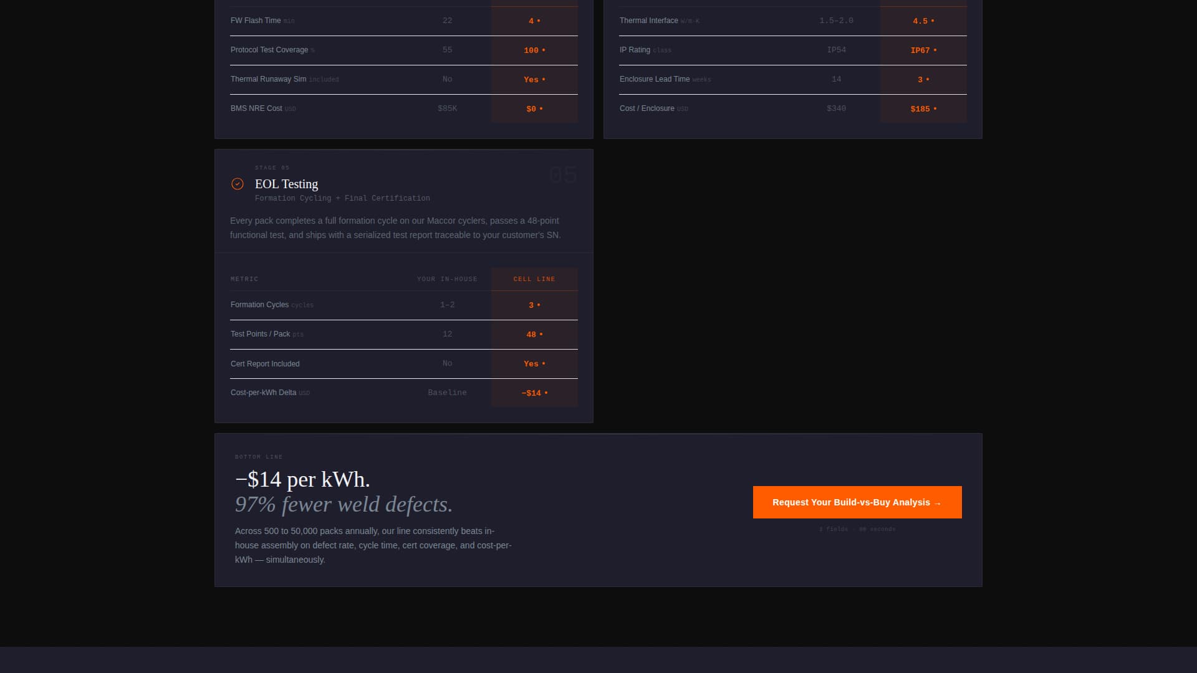Click the −$14 per kWh headline link

302,480
